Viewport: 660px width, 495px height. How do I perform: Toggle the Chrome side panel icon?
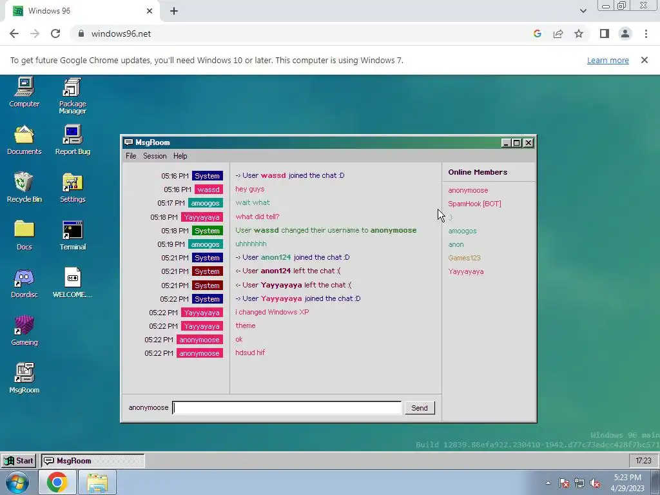click(x=605, y=34)
